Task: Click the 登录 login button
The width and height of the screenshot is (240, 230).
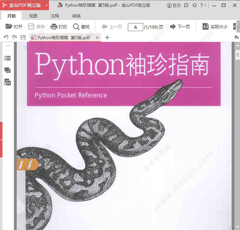Action: (174, 5)
